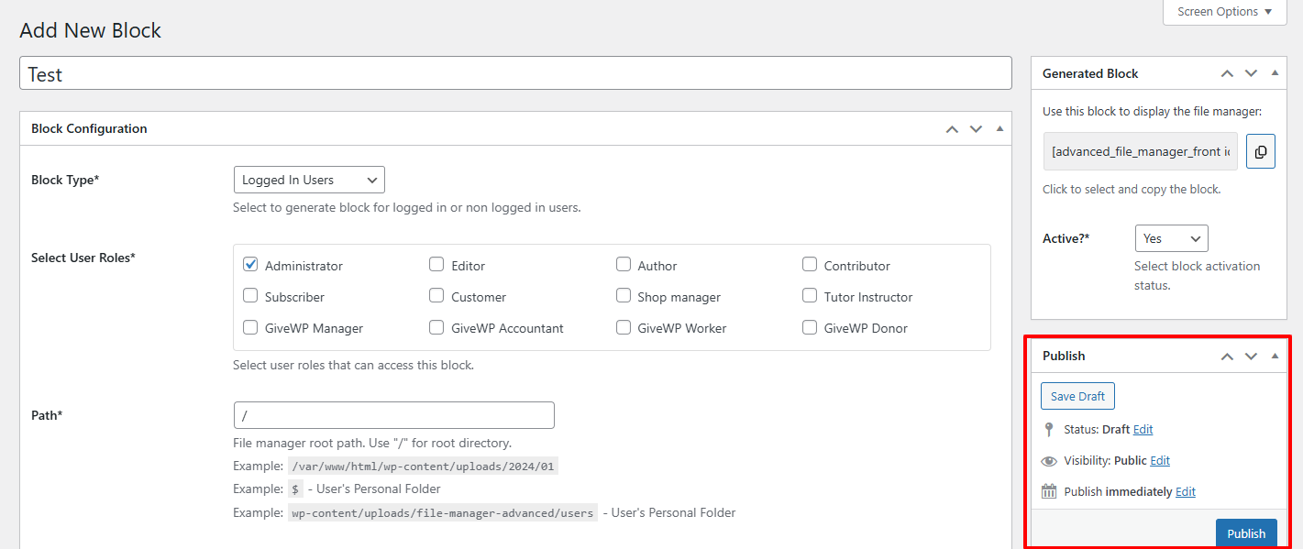This screenshot has width=1303, height=549.
Task: Open the Block Type dropdown
Action: tap(309, 180)
